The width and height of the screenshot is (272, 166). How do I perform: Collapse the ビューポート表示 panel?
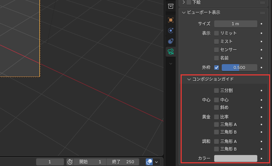coord(184,12)
